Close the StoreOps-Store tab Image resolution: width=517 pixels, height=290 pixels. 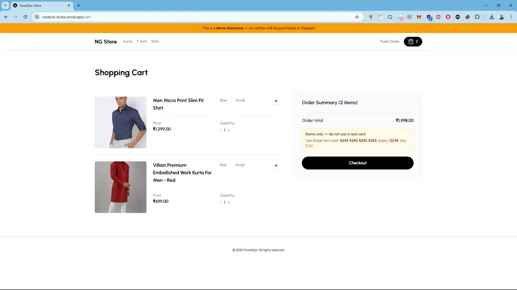(x=69, y=5)
